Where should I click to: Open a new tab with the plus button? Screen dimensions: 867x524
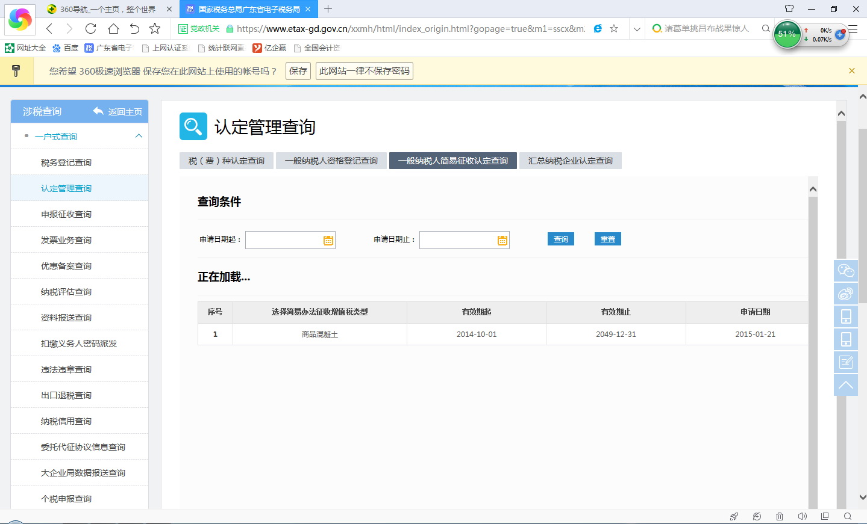[328, 9]
